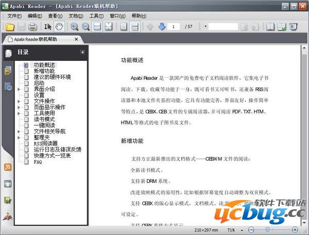Select the text selection cursor tool
The image size is (309, 235).
[48, 27]
